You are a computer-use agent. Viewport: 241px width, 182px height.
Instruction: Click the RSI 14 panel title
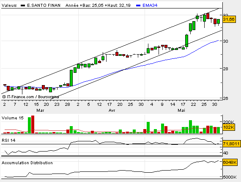(x=8, y=140)
